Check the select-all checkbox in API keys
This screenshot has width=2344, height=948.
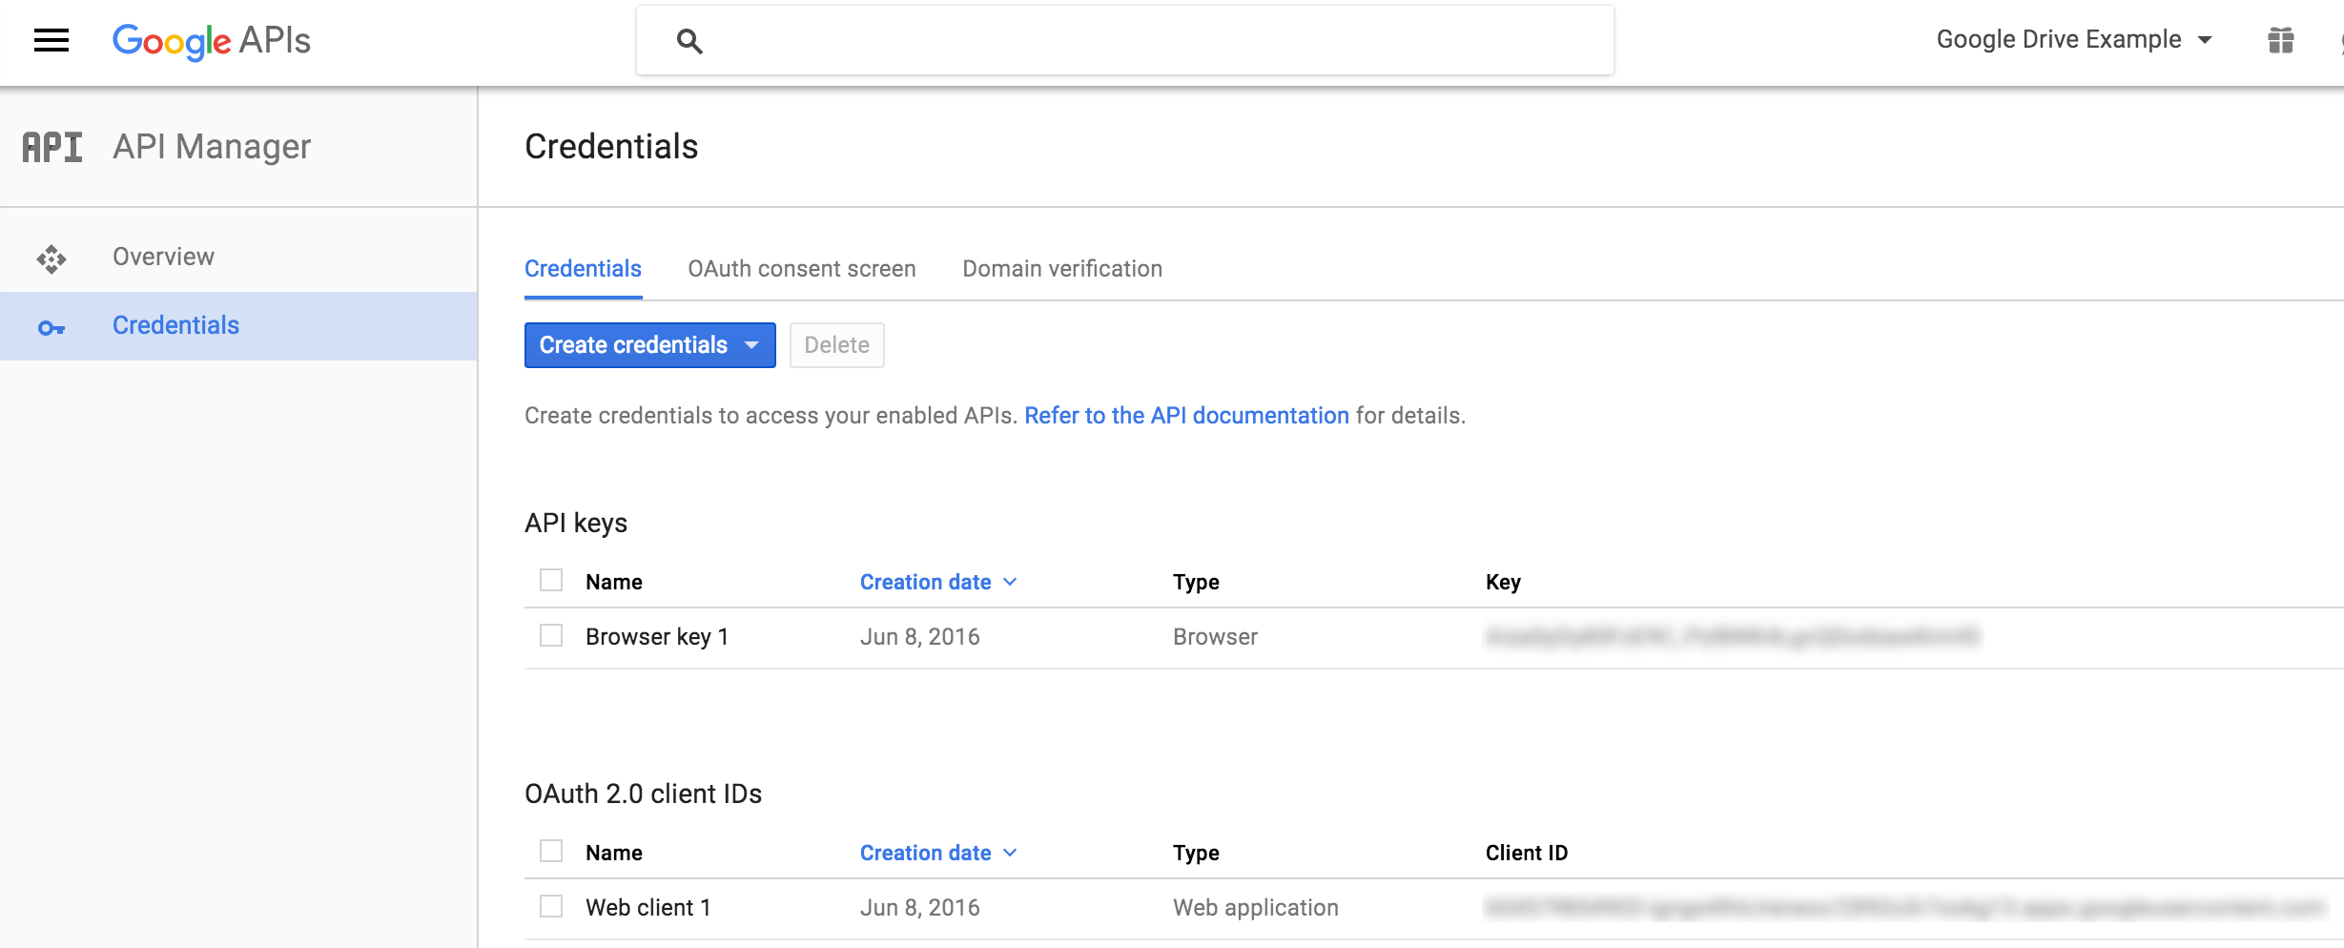point(551,579)
